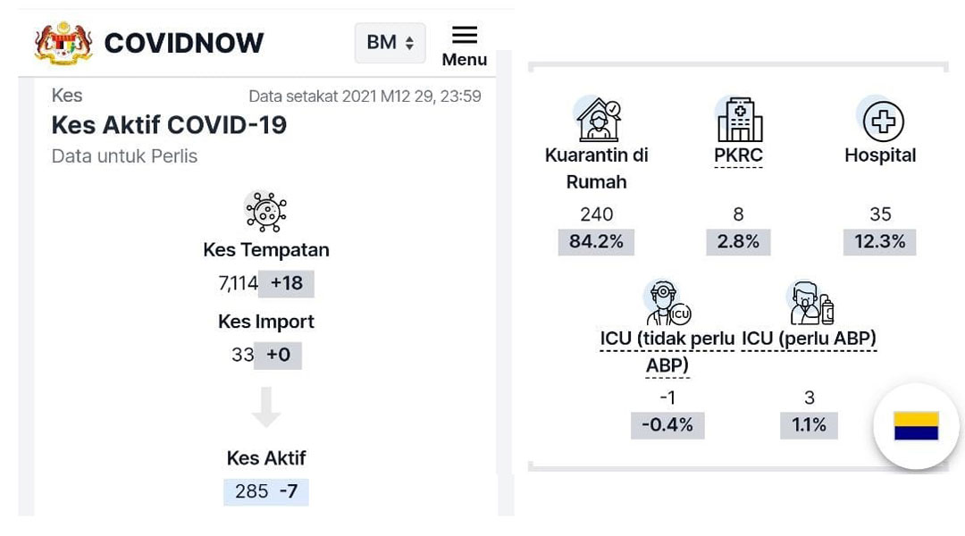The width and height of the screenshot is (965, 536).
Task: Click the 12.3% hospital percentage badge
Action: pyautogui.click(x=879, y=241)
